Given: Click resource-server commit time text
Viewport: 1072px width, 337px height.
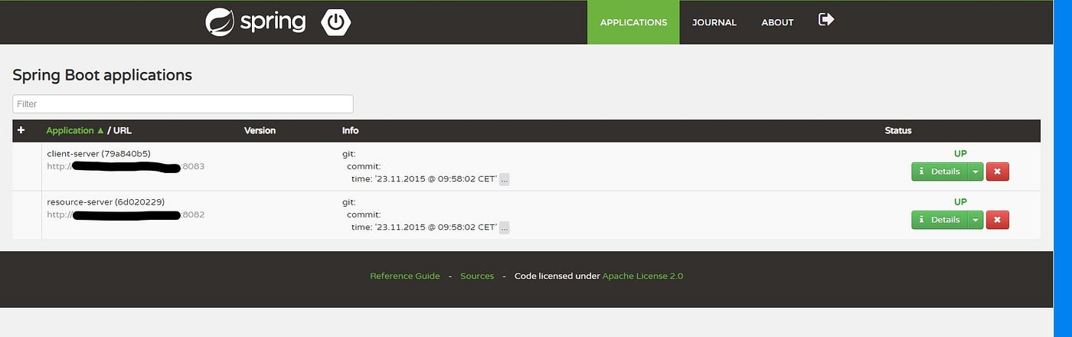Looking at the screenshot, I should 424,227.
